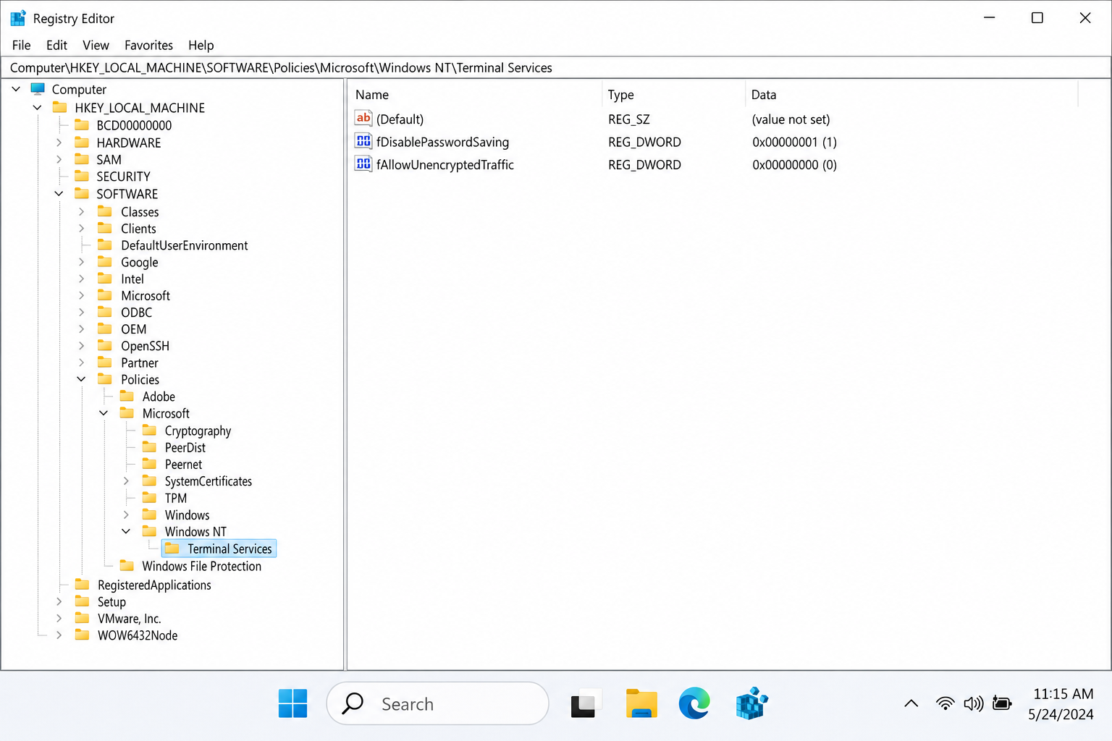1112x741 pixels.
Task: Expand the Google key
Action: (x=82, y=262)
